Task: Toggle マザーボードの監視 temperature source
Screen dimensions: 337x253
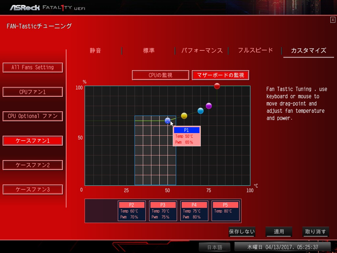Action: click(x=220, y=75)
